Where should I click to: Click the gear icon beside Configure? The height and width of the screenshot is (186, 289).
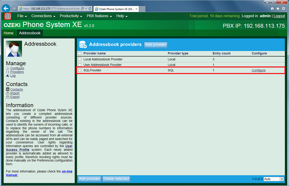pyautogui.click(x=7, y=68)
